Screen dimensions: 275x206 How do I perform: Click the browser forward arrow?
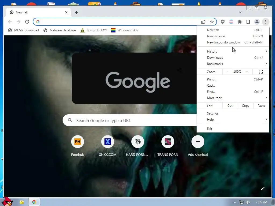19,22
